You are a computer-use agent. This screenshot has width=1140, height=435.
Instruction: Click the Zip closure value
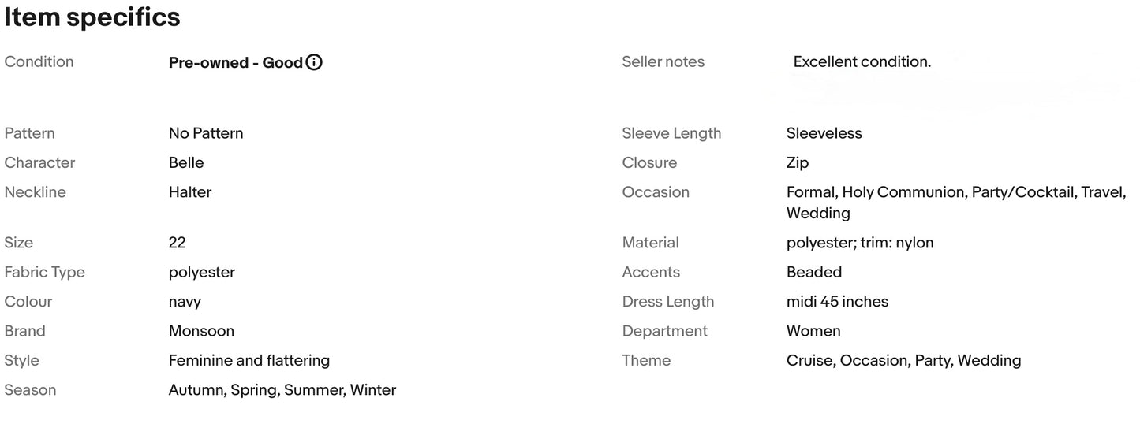798,162
